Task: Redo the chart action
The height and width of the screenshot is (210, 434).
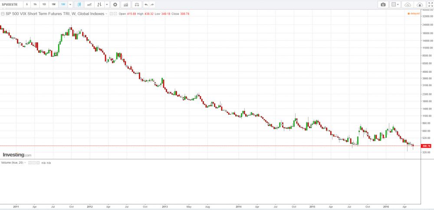Action: click(x=152, y=4)
